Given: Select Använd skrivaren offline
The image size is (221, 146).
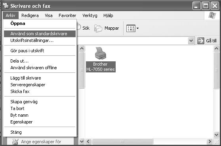Looking at the screenshot, I should click(x=40, y=68).
